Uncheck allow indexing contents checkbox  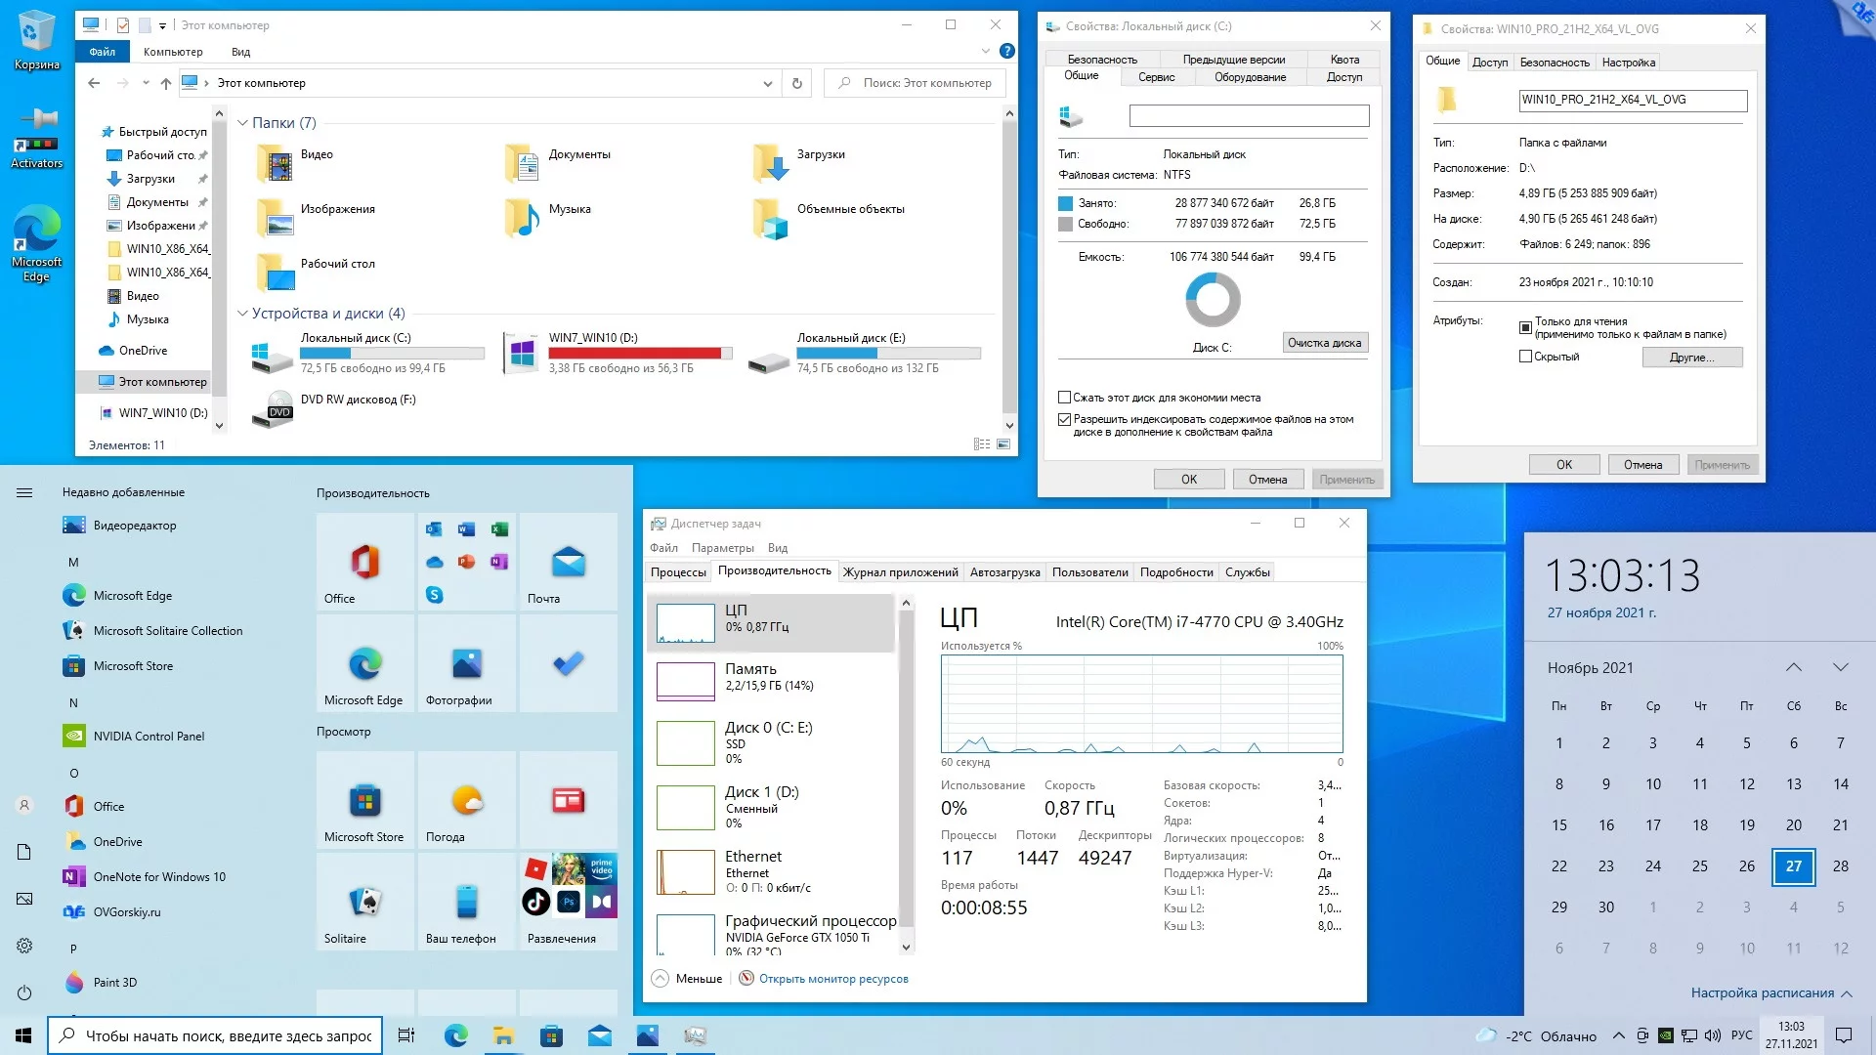click(x=1065, y=419)
